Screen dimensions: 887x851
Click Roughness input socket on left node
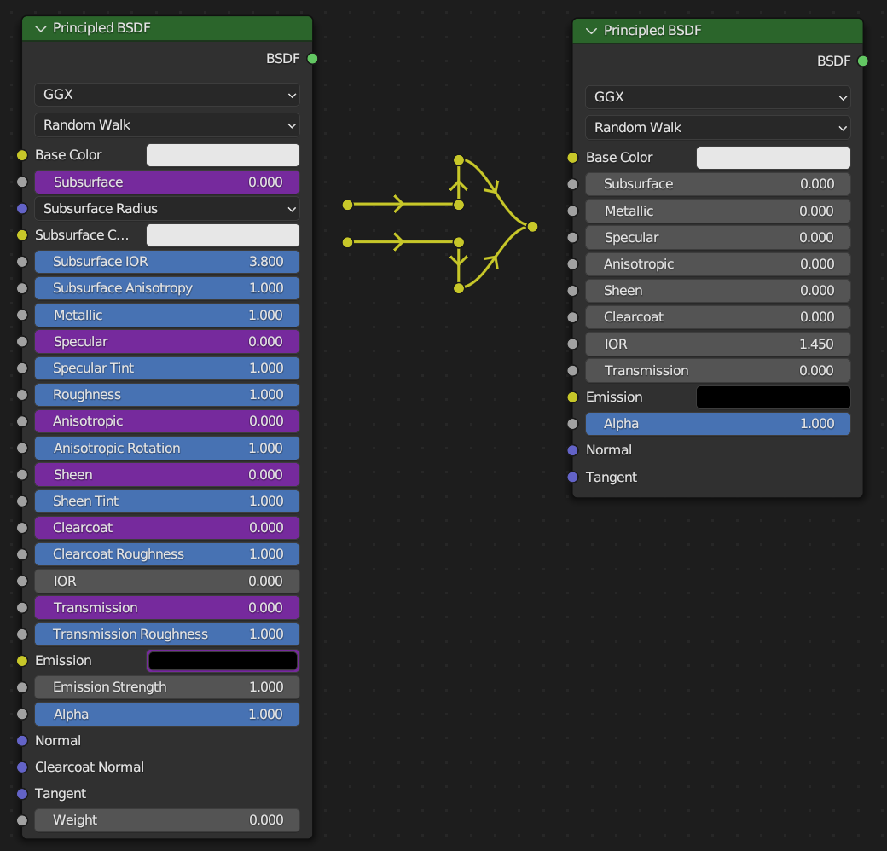coord(22,395)
